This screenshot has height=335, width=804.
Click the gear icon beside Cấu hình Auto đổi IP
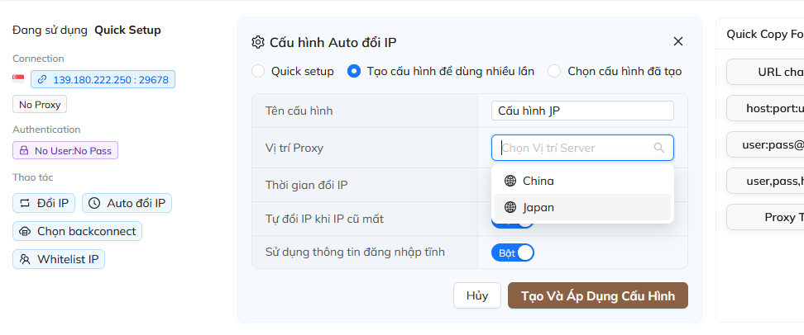(258, 42)
